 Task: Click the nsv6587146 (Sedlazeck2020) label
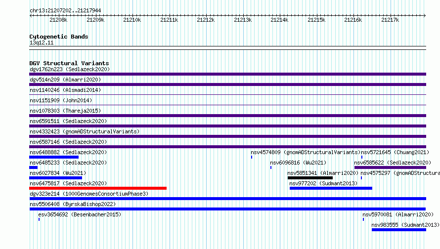[x=68, y=142]
